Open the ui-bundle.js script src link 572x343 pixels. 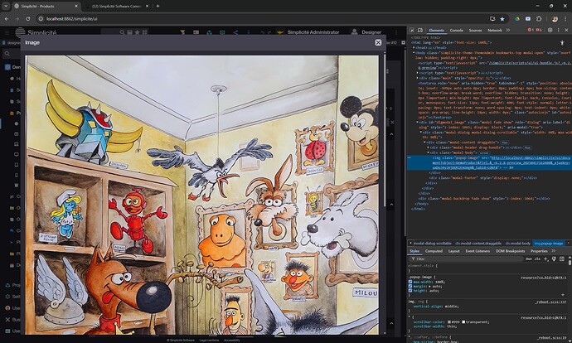click(531, 63)
